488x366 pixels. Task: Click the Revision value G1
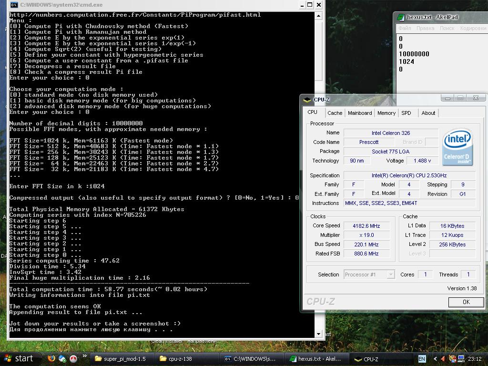(463, 194)
